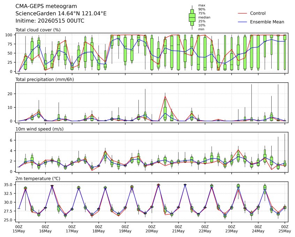Click the median label in the legend
This screenshot has height=237, width=295.
point(204,17)
